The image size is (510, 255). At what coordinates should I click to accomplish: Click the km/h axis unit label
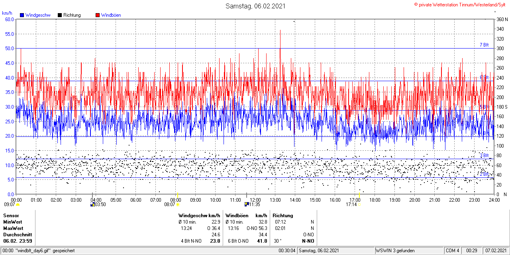[7, 13]
